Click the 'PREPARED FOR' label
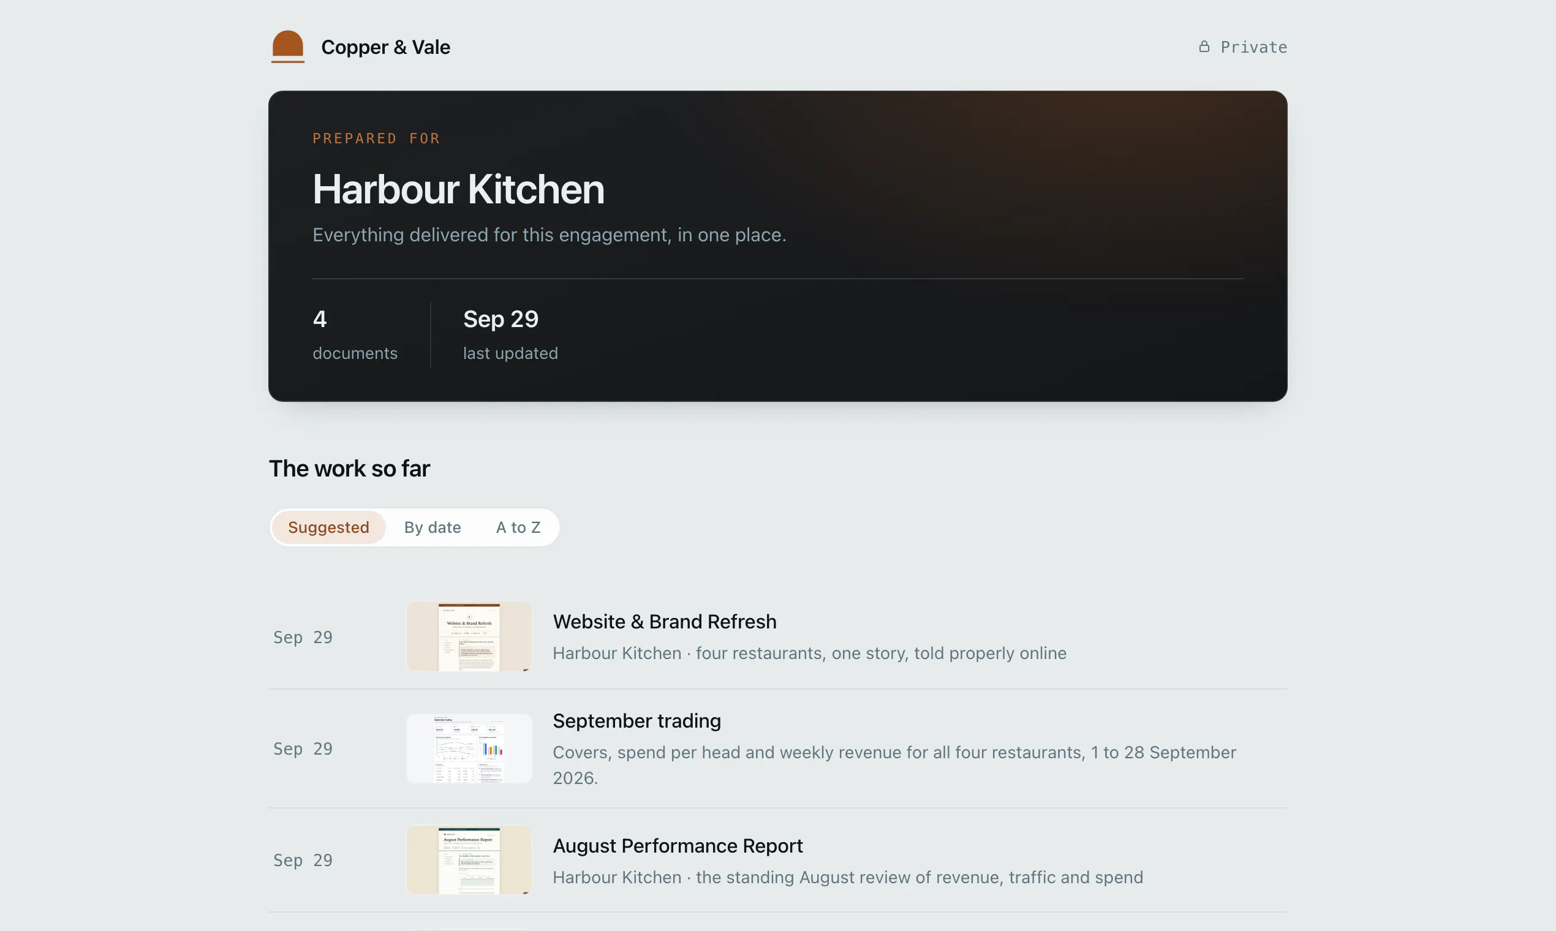 [x=377, y=138]
